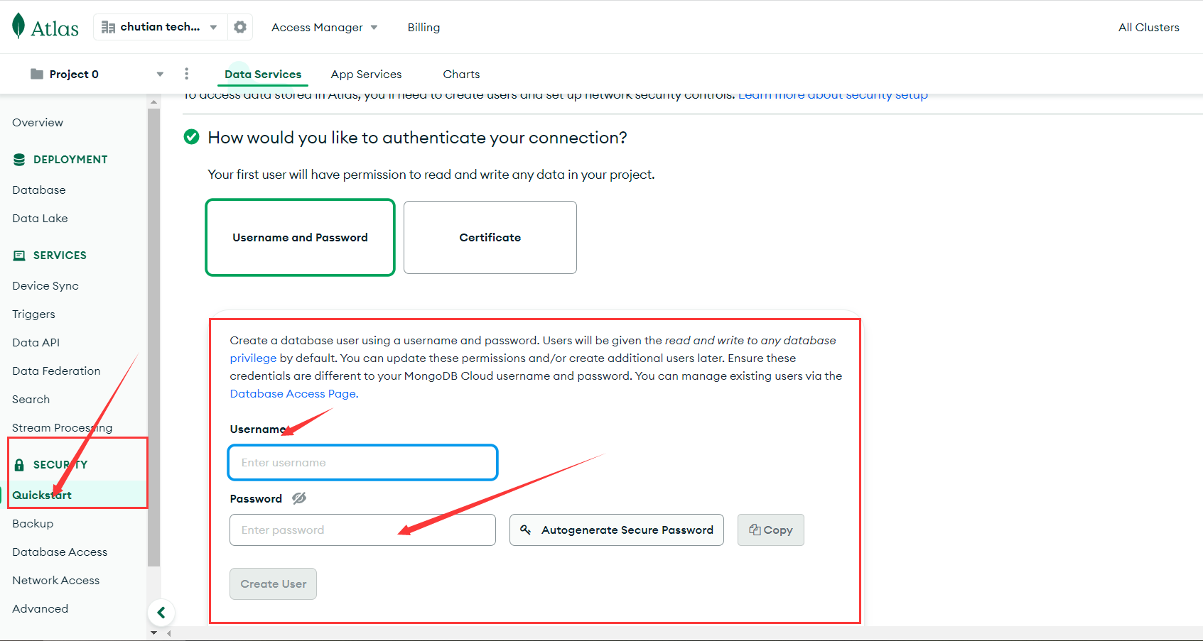Focus the Enter username field

coord(362,463)
